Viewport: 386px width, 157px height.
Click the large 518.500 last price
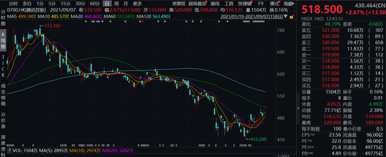pos(322,10)
